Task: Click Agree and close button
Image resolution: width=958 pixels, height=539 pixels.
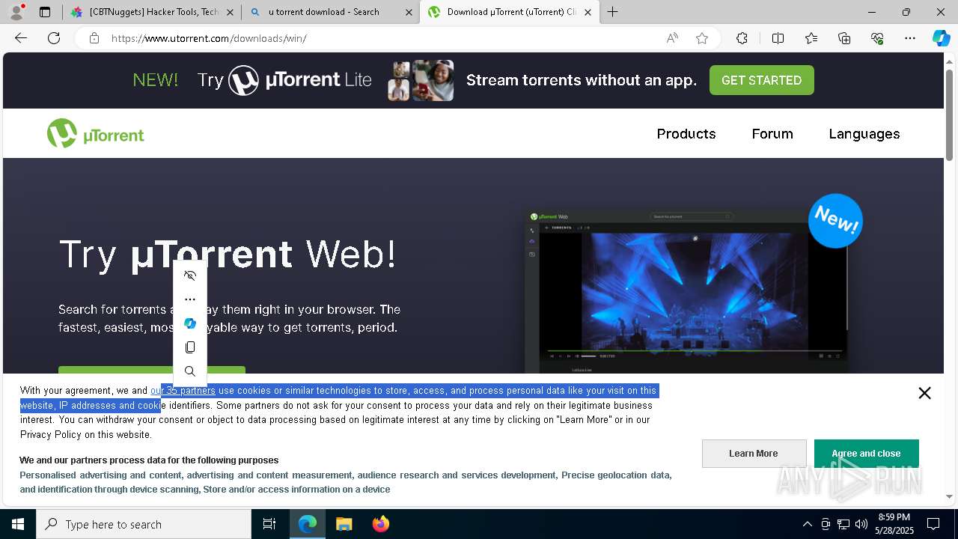Action: click(x=866, y=454)
